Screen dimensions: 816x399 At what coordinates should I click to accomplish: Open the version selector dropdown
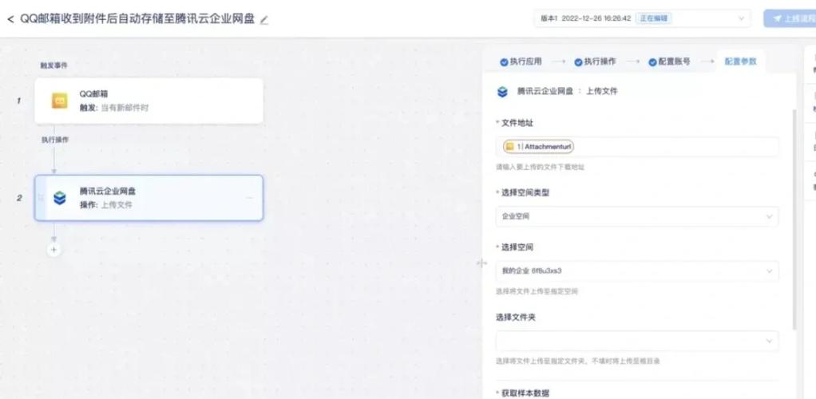[x=643, y=18]
